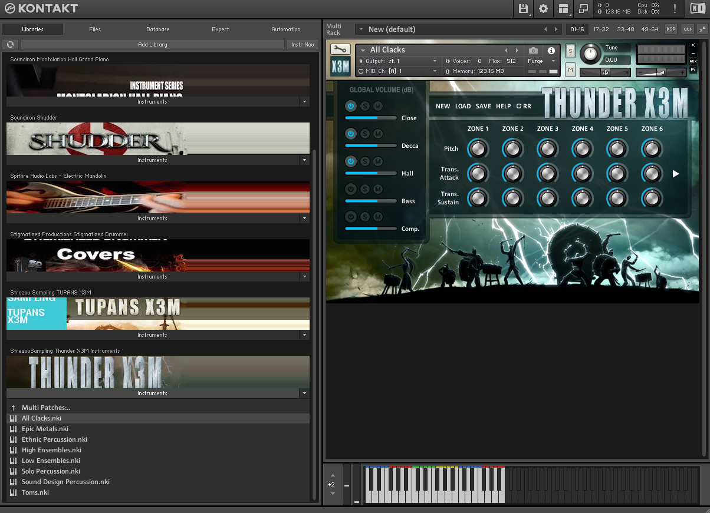Click the camera snapshot icon
Screen dimensions: 710x513
point(533,51)
